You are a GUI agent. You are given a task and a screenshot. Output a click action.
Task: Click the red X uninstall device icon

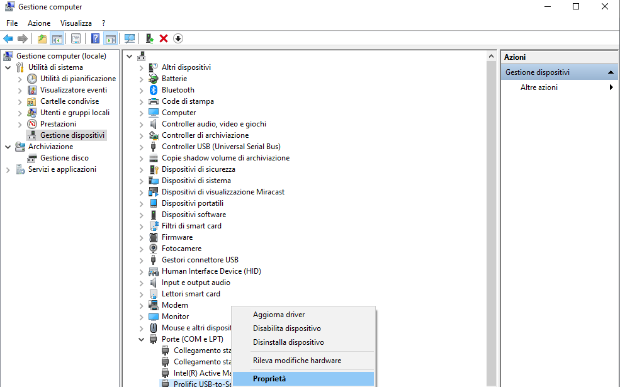point(164,39)
